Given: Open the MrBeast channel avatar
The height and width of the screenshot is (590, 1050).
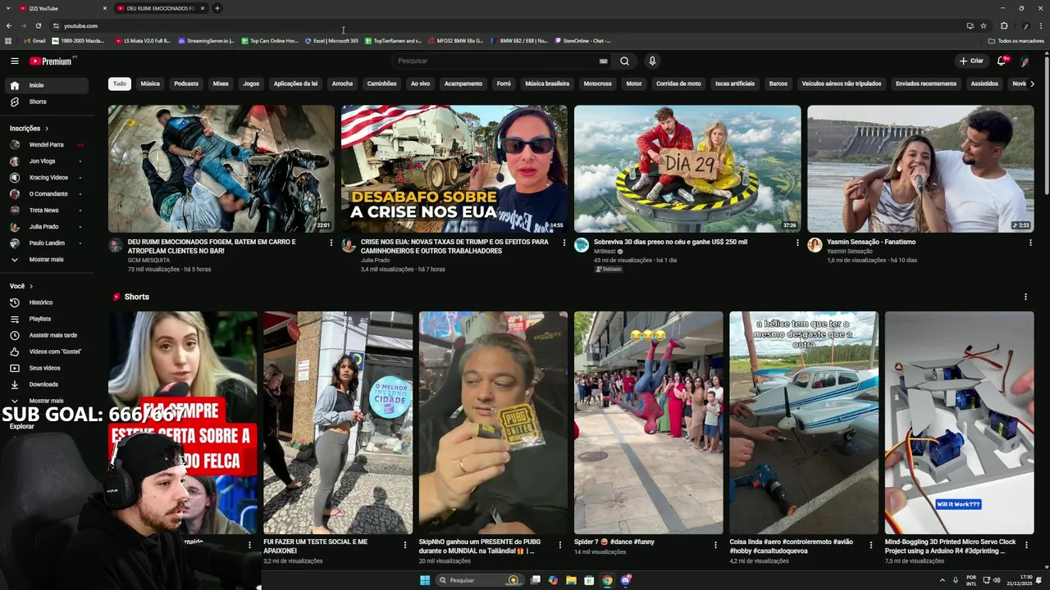Looking at the screenshot, I should [582, 245].
